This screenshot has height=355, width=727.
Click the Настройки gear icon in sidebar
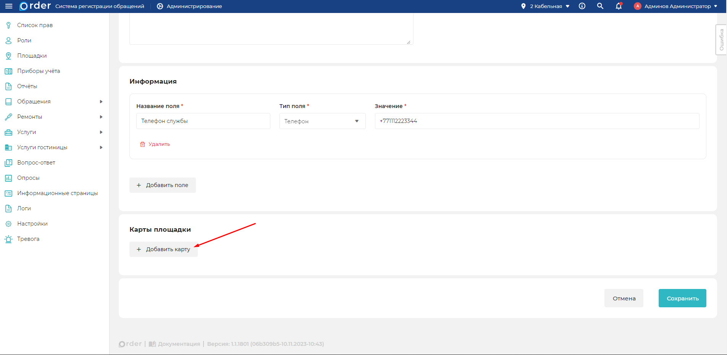pos(8,224)
